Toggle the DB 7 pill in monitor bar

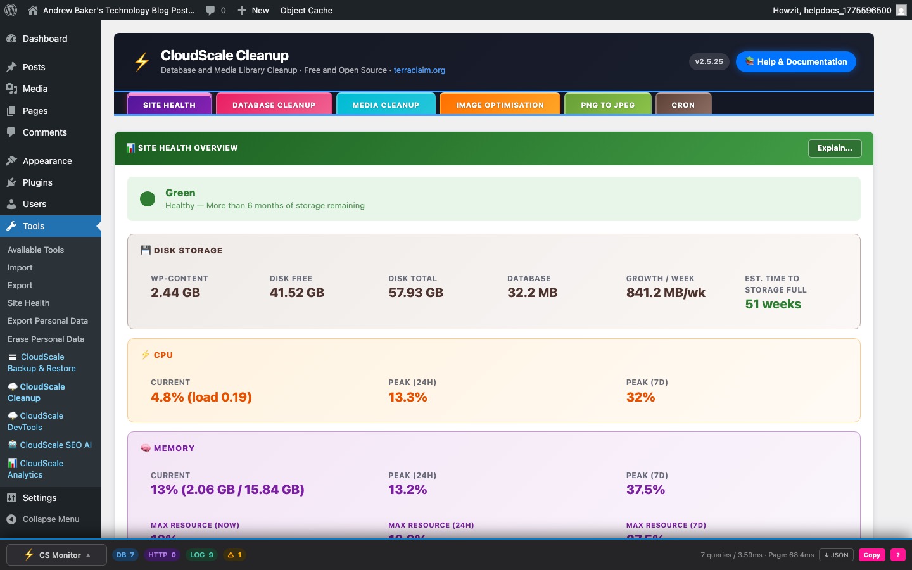point(125,555)
